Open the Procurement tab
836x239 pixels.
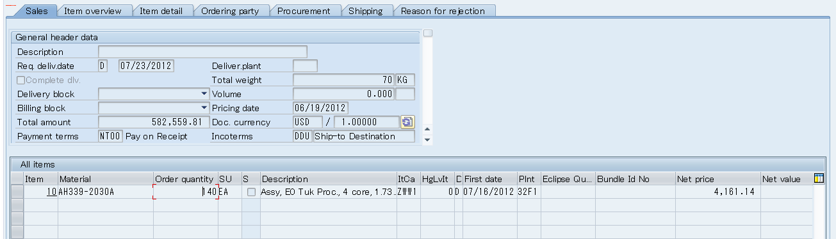coord(304,11)
